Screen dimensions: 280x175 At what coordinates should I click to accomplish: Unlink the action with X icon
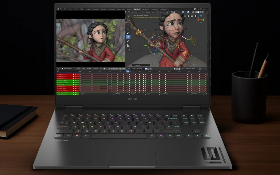(x=151, y=69)
